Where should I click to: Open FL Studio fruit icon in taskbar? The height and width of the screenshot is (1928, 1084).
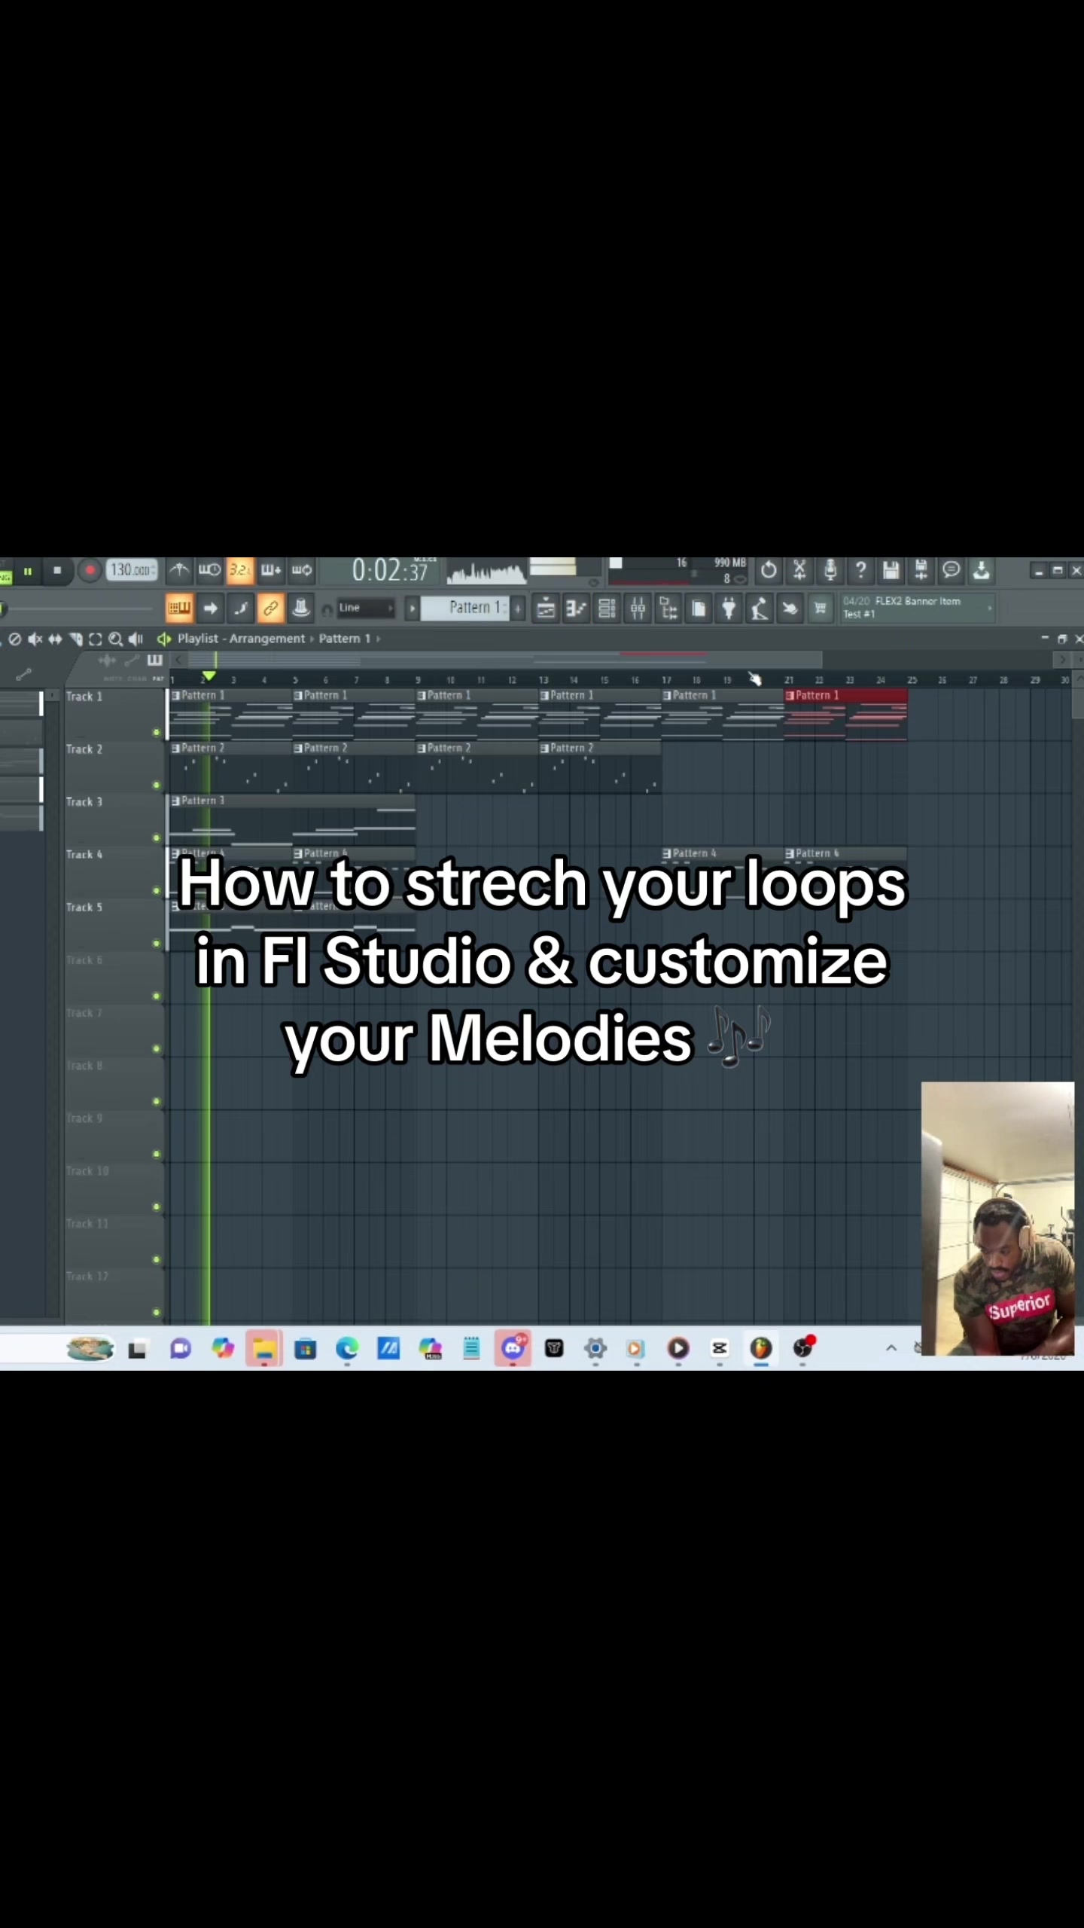(x=761, y=1348)
